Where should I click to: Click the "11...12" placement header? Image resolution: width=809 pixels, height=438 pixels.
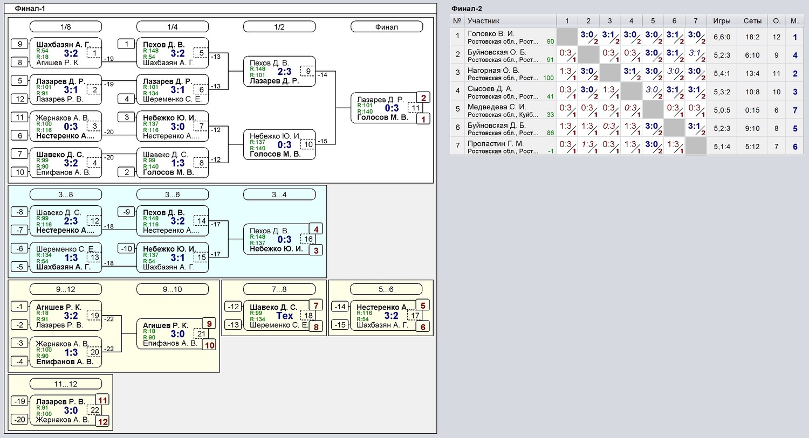coord(65,384)
